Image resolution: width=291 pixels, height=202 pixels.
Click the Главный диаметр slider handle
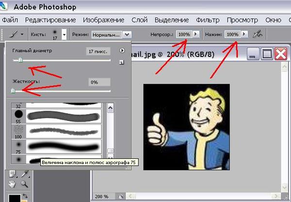[x=20, y=60]
